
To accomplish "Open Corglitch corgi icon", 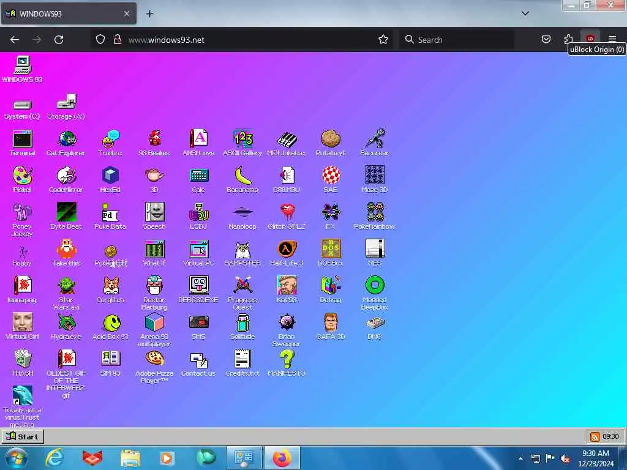I will pyautogui.click(x=110, y=289).
